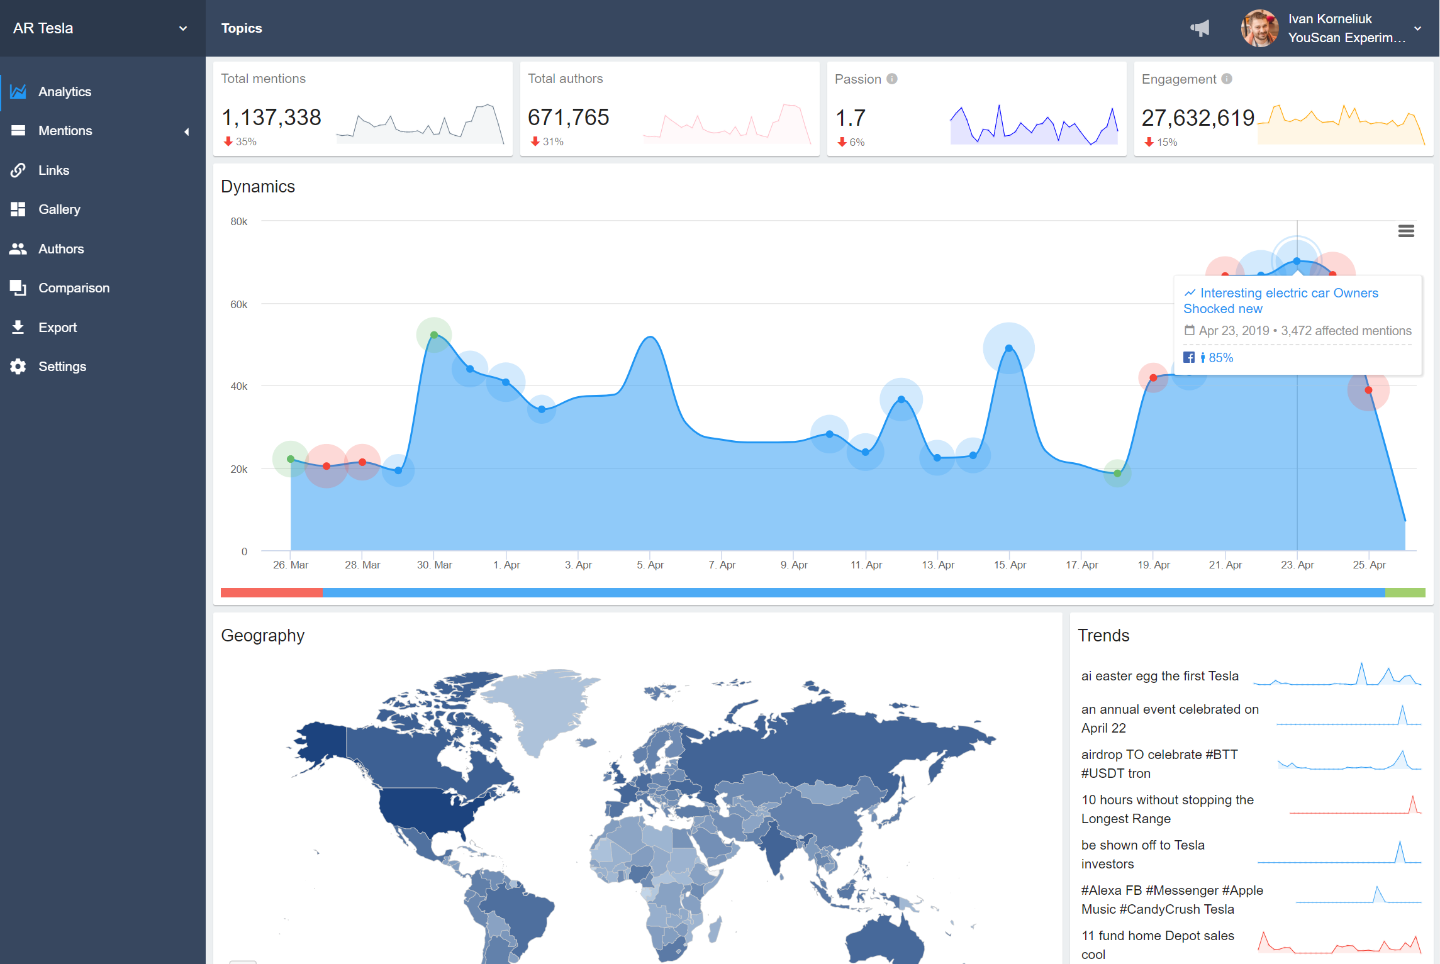Click the Engagement info icon
The height and width of the screenshot is (964, 1440).
[x=1227, y=79]
